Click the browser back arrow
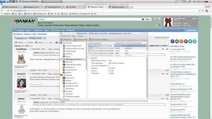Image resolution: width=212 pixels, height=119 pixels. (2, 11)
